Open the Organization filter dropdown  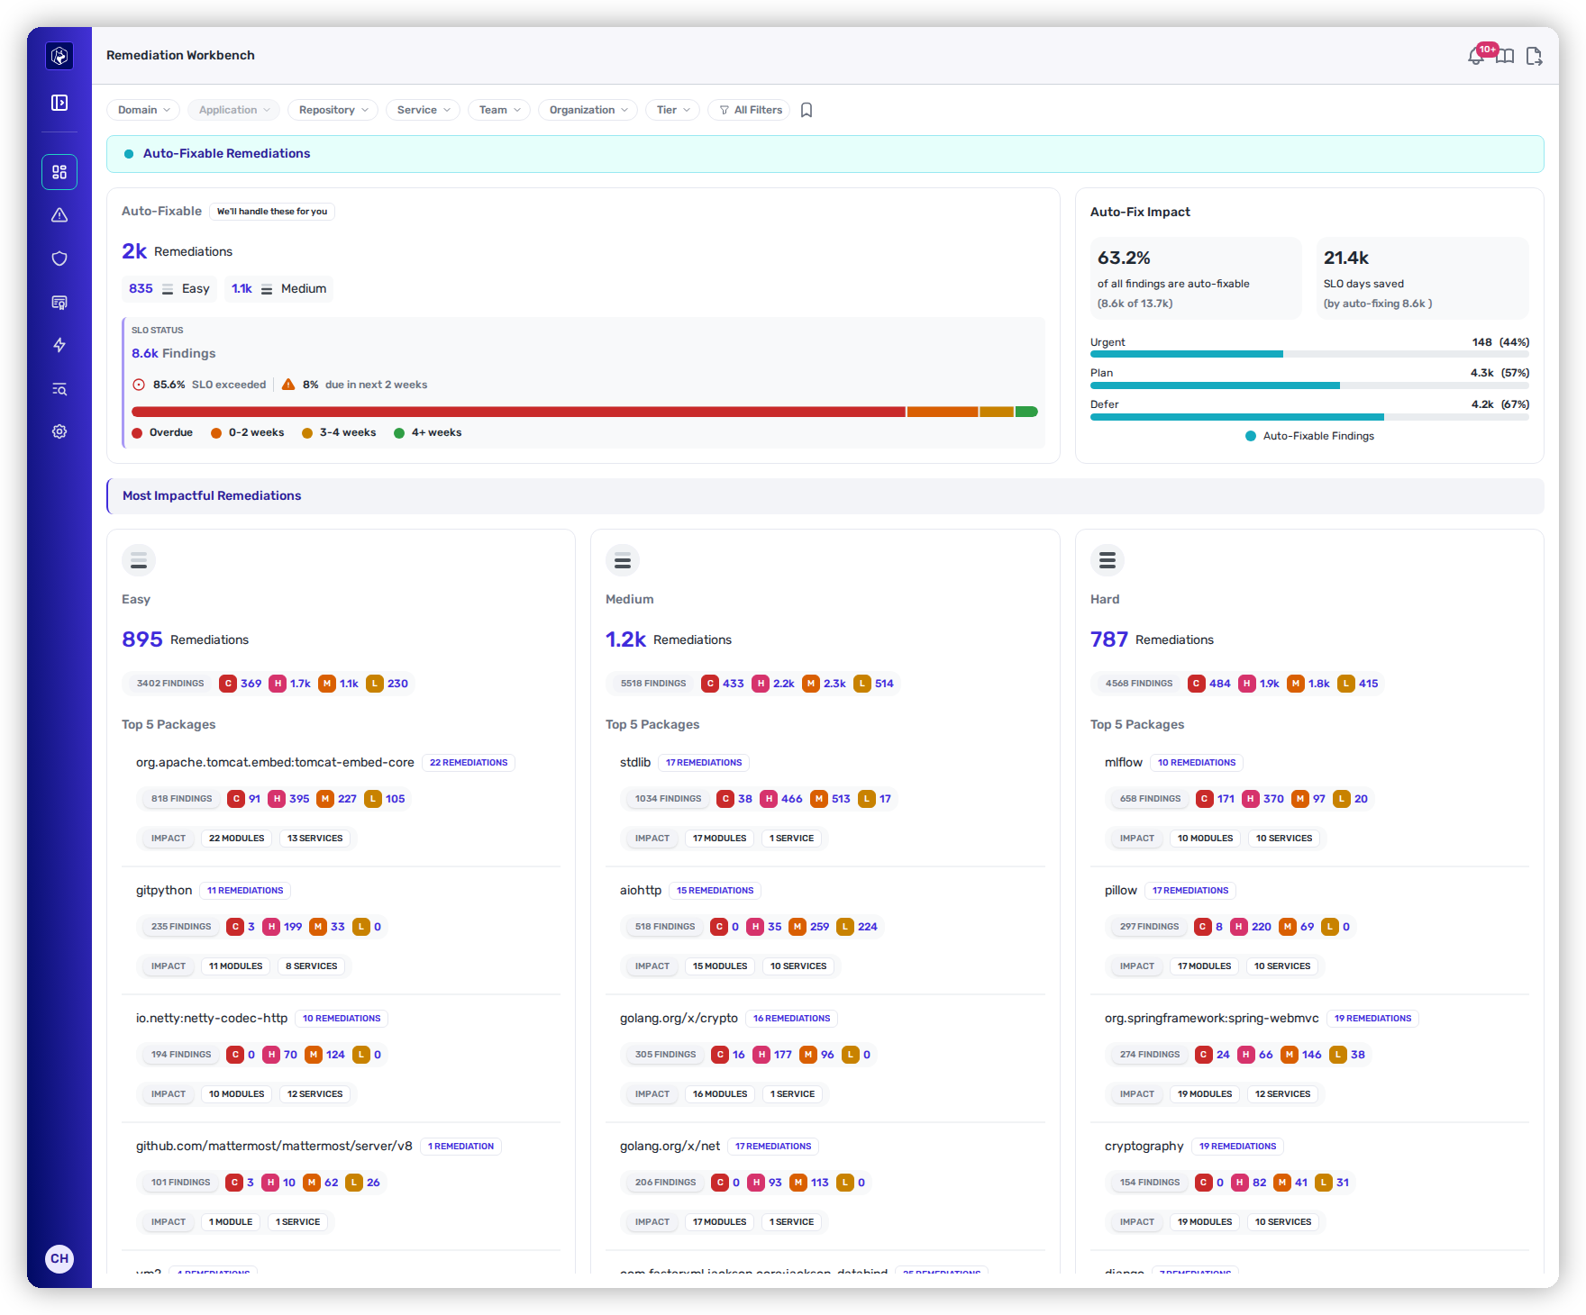pyautogui.click(x=588, y=110)
